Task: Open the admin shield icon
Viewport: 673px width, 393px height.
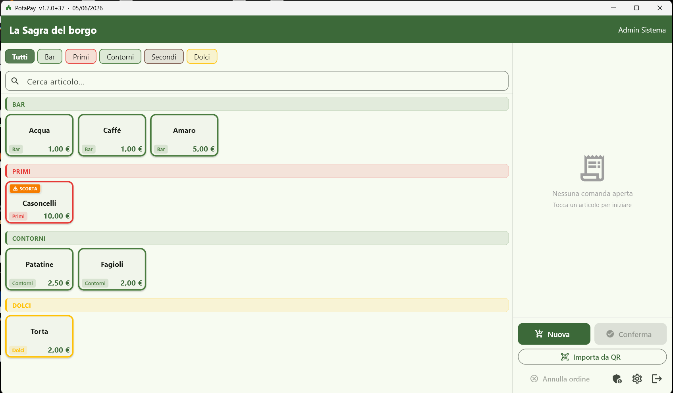Action: tap(617, 379)
